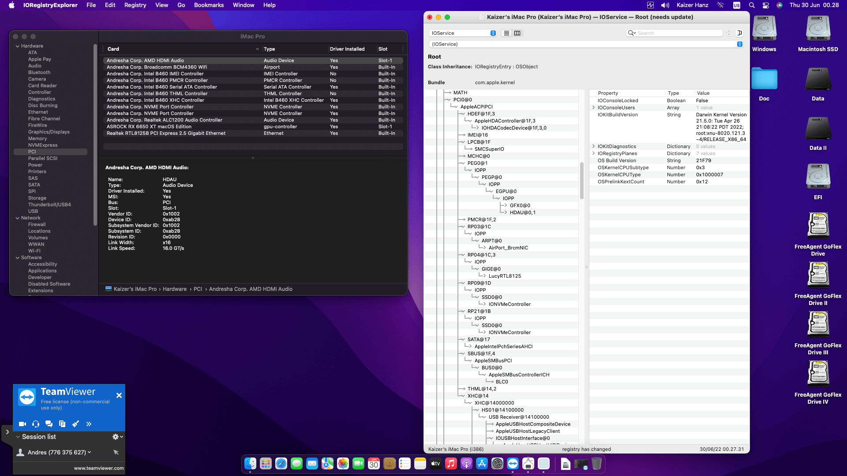This screenshot has height=476, width=847.
Task: Open the TeamViewer whiteboard brush tool
Action: click(x=75, y=424)
